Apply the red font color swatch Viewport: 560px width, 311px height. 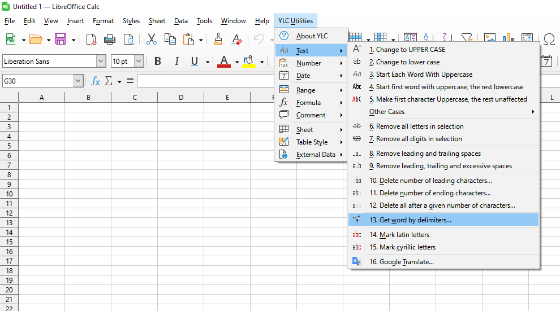coord(224,61)
